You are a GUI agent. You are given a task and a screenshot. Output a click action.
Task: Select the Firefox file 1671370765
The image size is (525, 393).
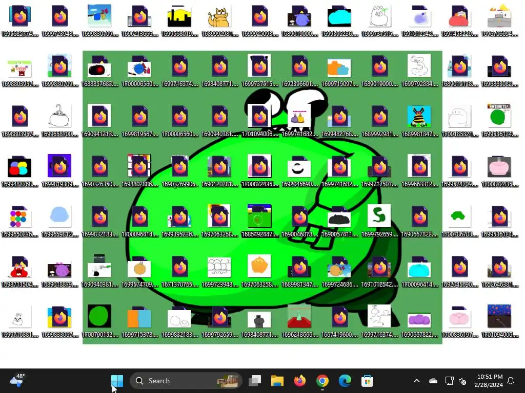[x=179, y=271]
